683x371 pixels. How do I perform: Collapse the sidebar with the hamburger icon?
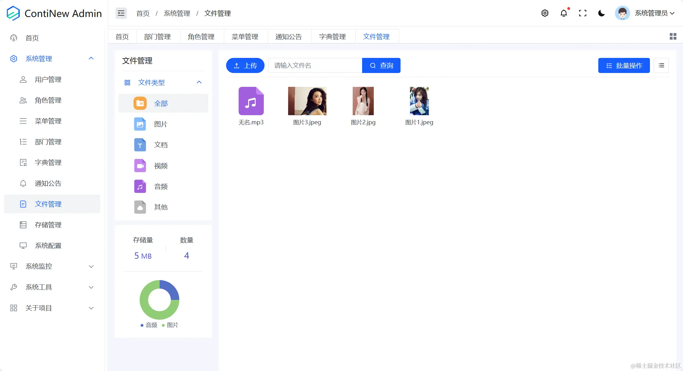click(x=121, y=13)
